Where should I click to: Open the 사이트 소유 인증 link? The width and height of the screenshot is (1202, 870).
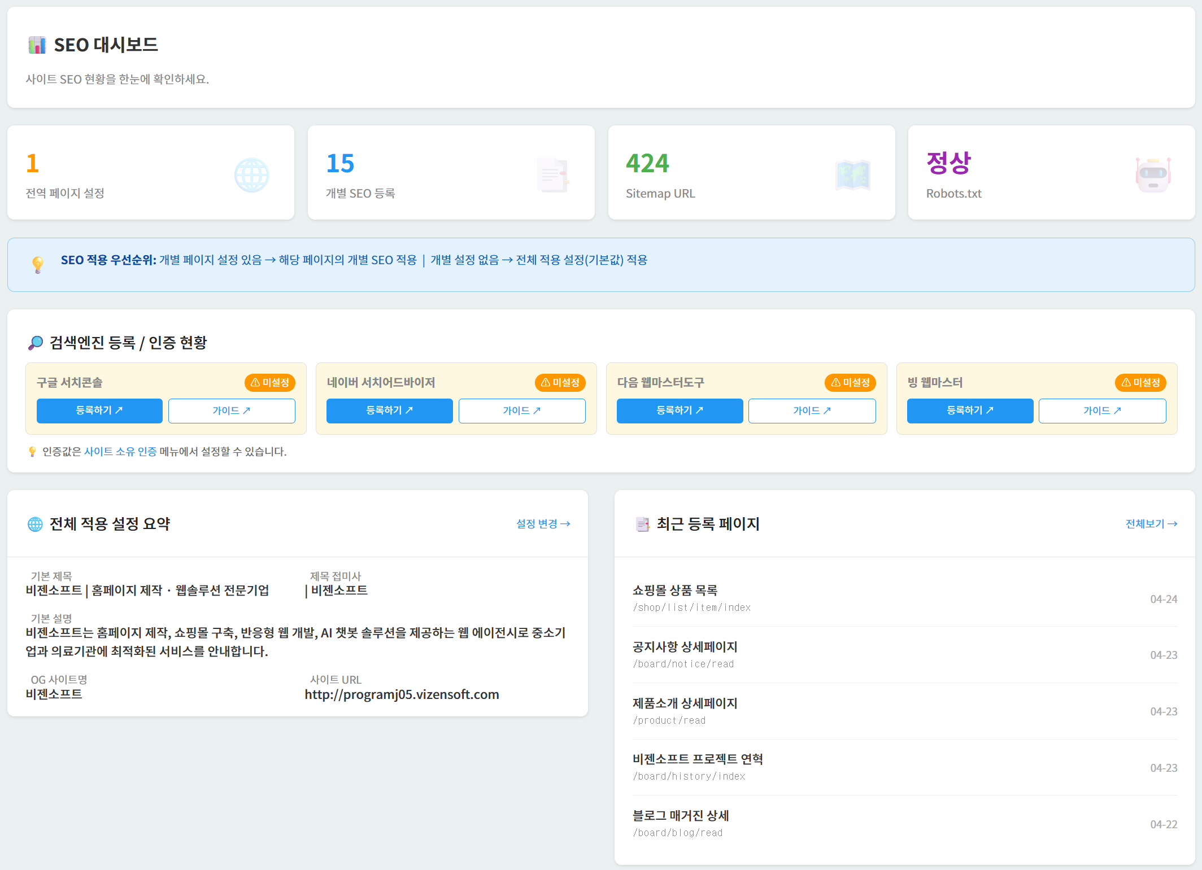120,452
